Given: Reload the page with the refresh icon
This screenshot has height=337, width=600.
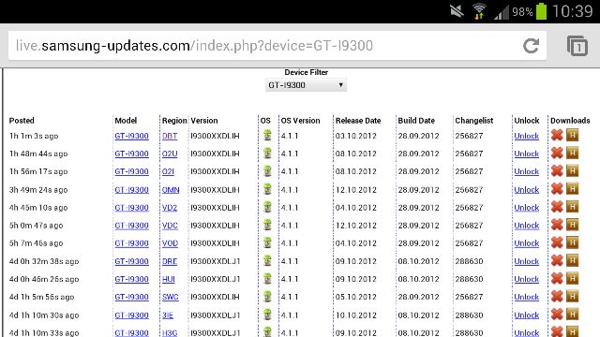Looking at the screenshot, I should (532, 46).
